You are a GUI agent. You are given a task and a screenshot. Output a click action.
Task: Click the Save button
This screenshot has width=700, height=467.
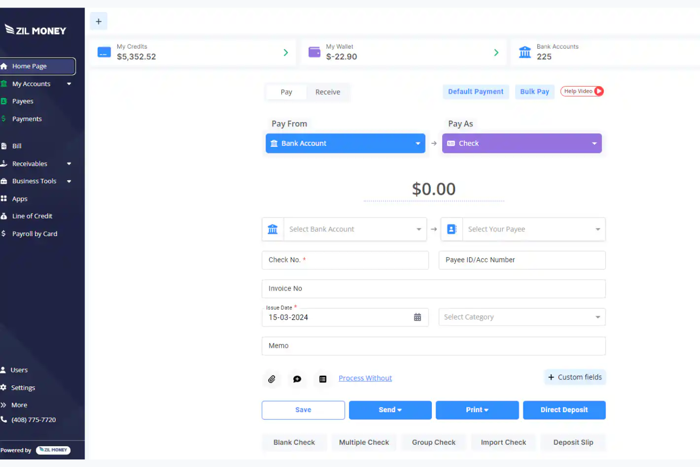303,410
